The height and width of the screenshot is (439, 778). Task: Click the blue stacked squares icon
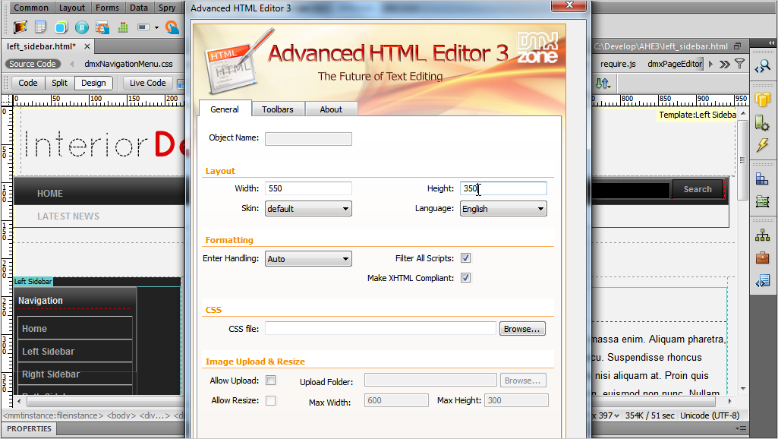point(61,27)
